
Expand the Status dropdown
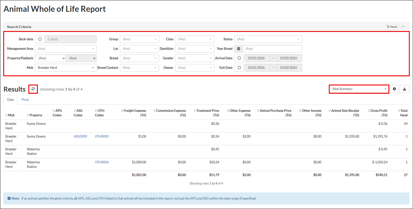pos(268,39)
